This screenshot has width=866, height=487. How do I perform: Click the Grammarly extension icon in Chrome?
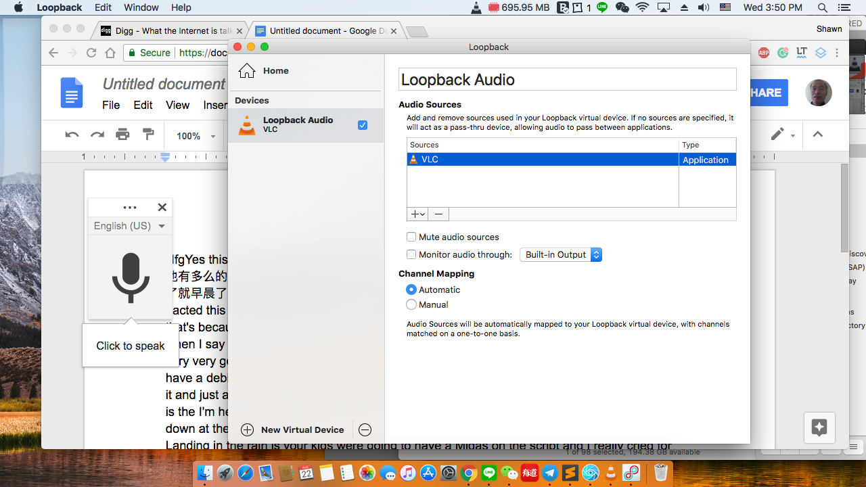click(783, 52)
